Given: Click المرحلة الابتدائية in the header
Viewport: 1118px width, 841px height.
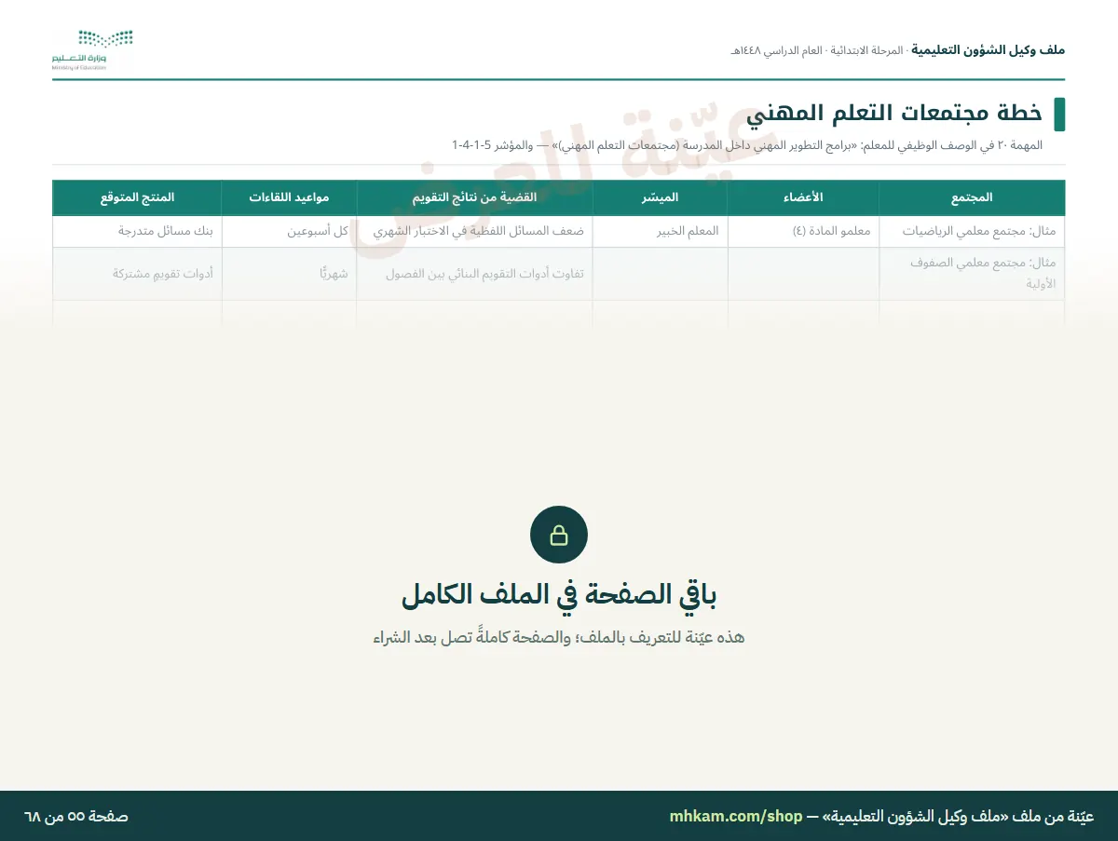Looking at the screenshot, I should (866, 49).
